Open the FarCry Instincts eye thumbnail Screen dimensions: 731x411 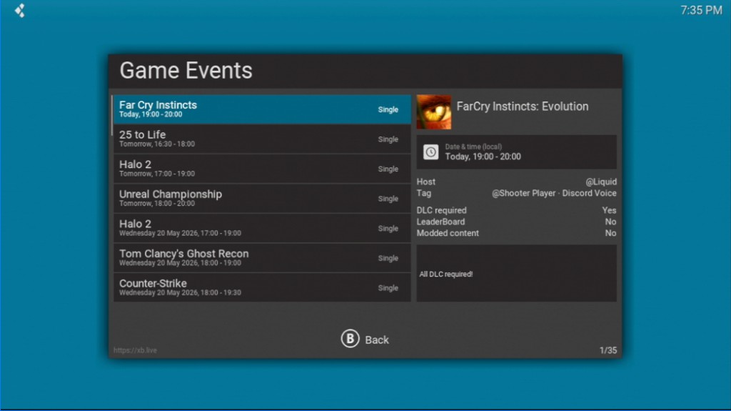click(434, 112)
